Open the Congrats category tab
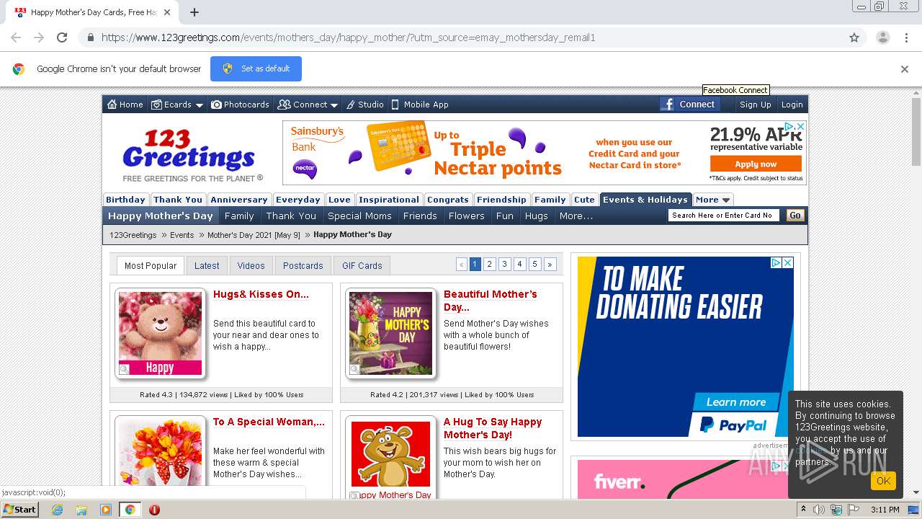Screen dimensions: 922x519 click(x=447, y=200)
